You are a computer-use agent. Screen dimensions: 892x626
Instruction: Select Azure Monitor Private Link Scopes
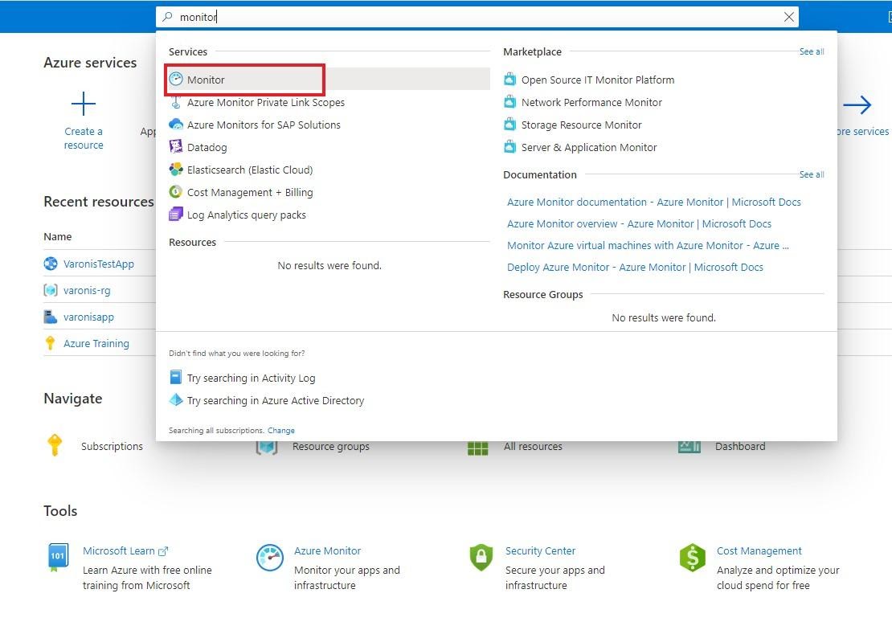coord(265,102)
